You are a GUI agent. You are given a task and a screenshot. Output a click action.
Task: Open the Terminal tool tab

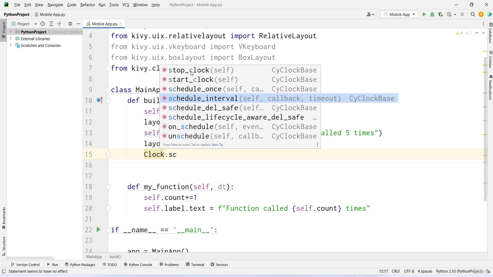click(x=195, y=265)
